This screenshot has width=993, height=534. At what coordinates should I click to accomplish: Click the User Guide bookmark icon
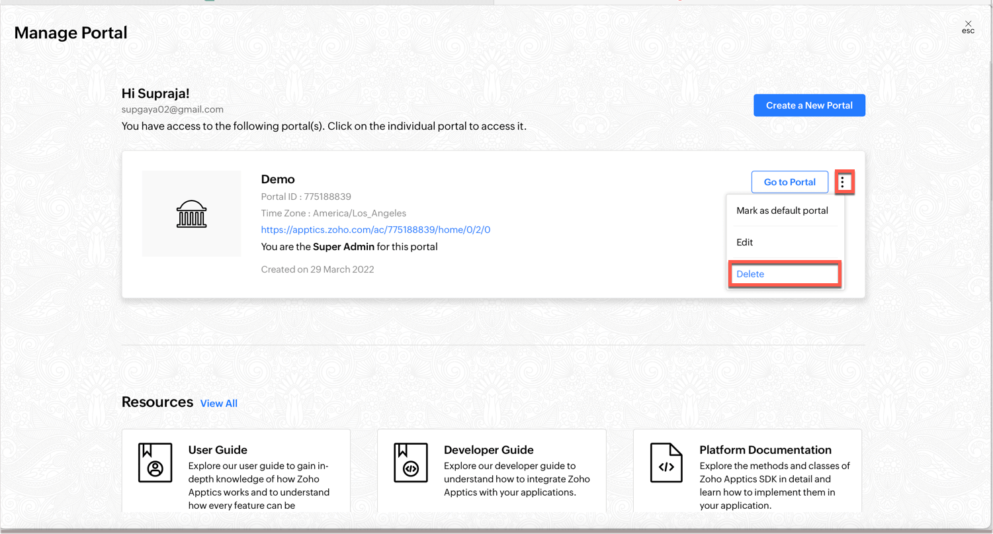pos(155,463)
